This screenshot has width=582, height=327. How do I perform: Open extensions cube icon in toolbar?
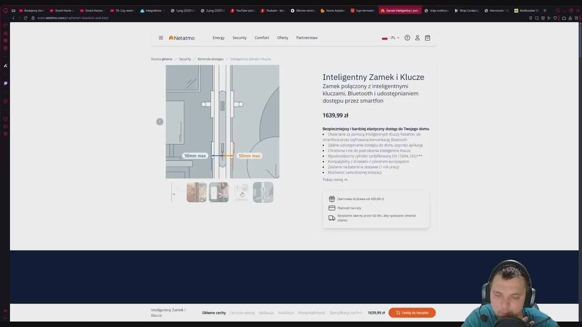564,18
